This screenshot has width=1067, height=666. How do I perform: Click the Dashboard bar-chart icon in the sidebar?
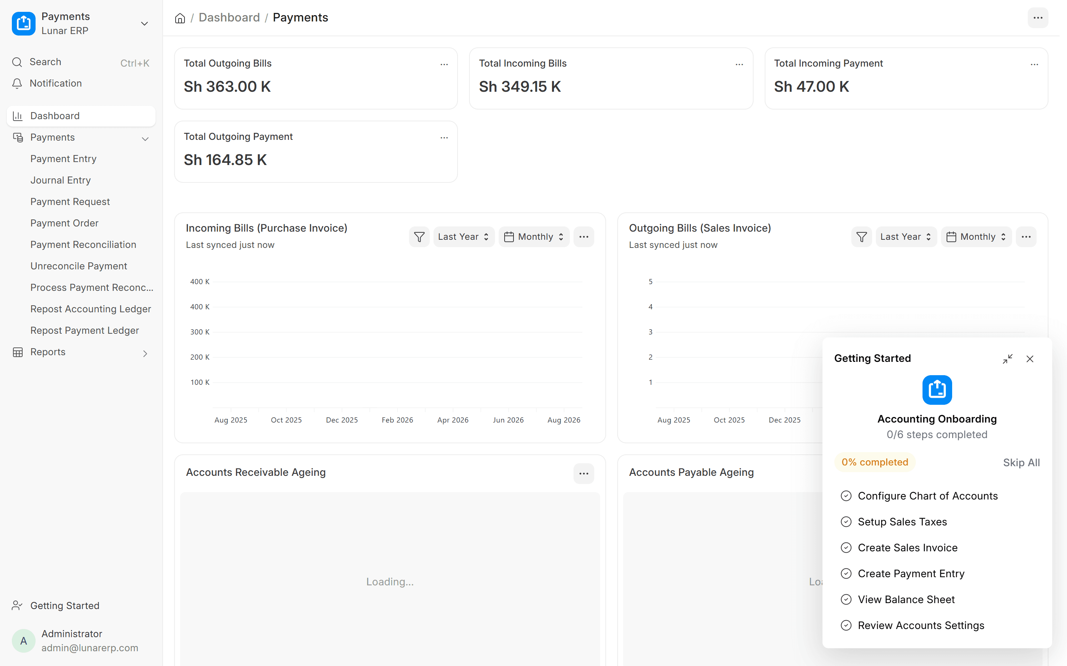tap(18, 116)
